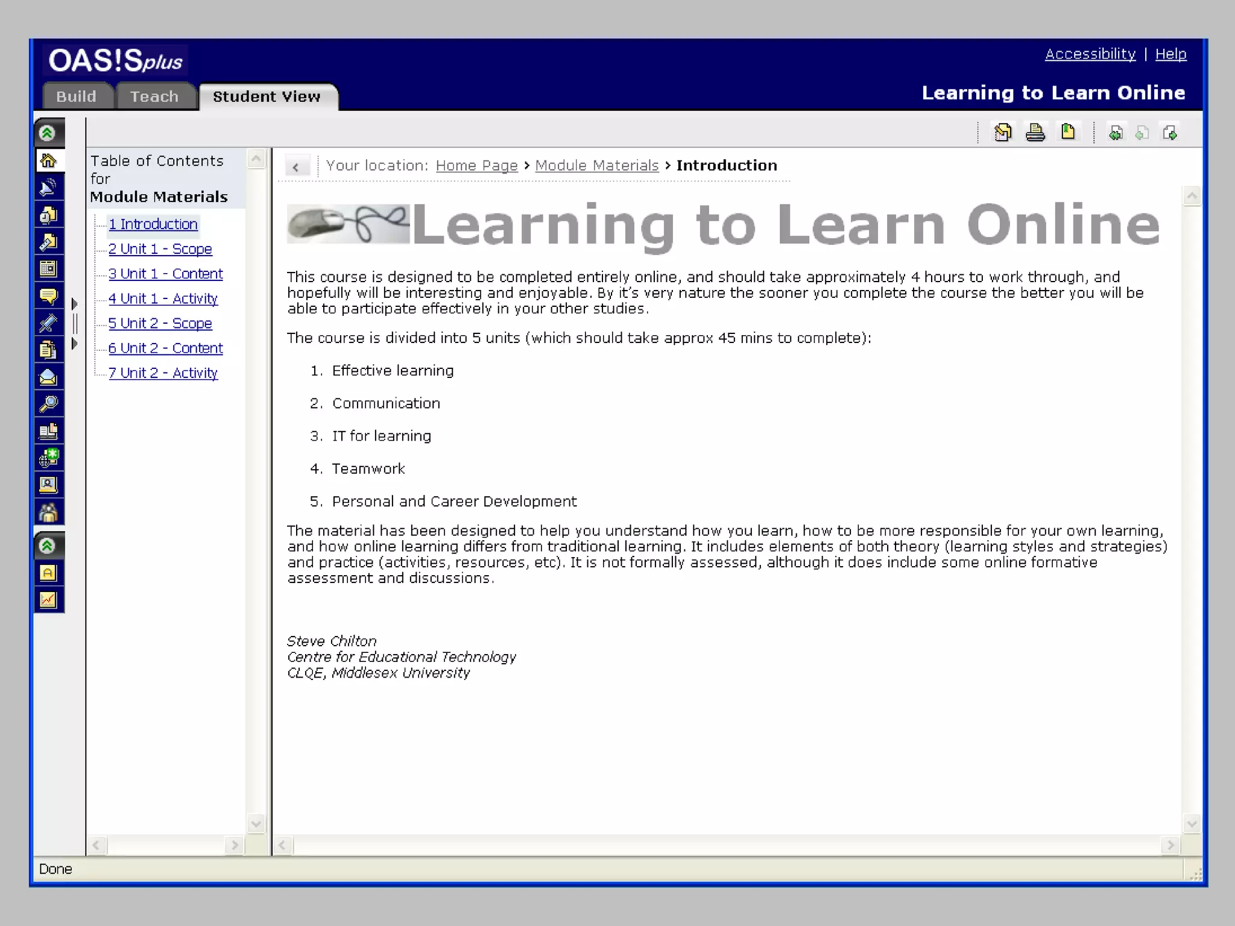Click the back chevron beside Your location
The image size is (1235, 926).
tap(296, 167)
